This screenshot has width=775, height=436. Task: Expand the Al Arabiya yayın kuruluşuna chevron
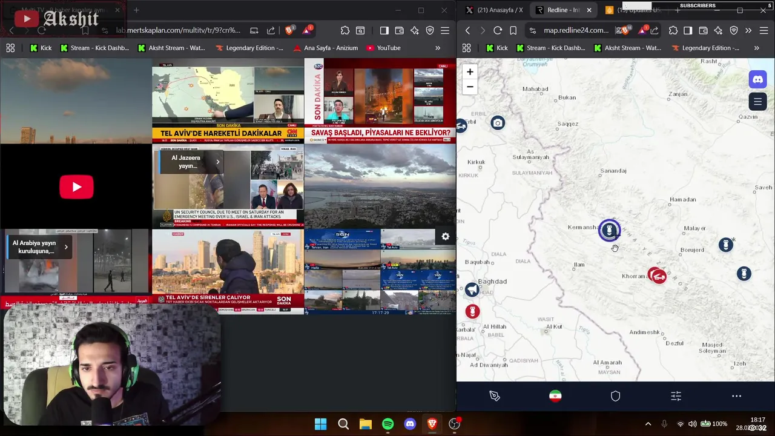[65, 247]
